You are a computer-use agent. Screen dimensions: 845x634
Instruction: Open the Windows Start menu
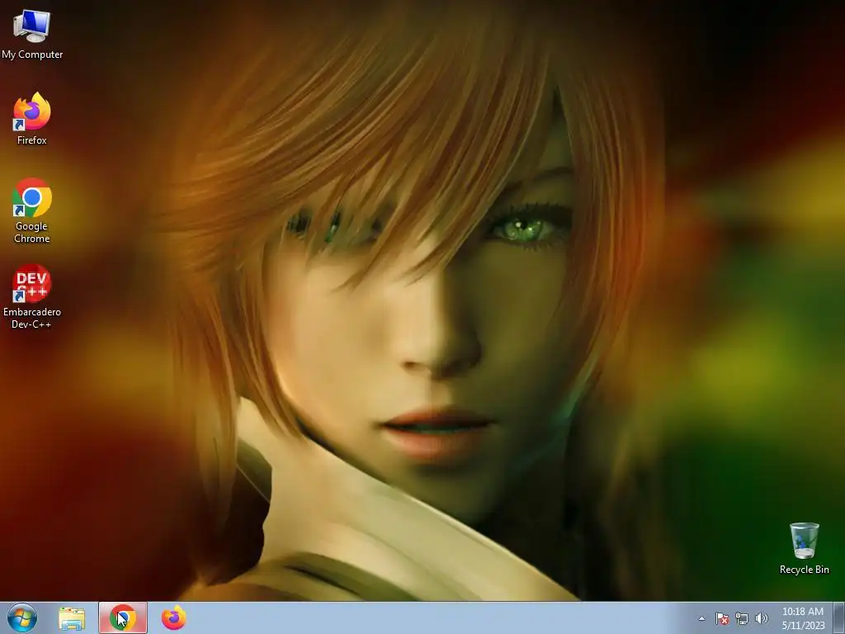click(22, 617)
